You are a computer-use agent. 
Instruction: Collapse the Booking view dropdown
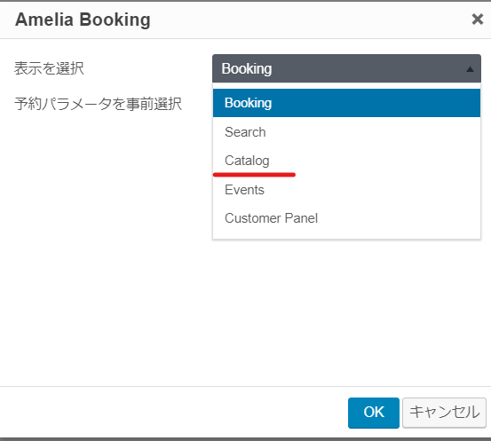(x=346, y=68)
